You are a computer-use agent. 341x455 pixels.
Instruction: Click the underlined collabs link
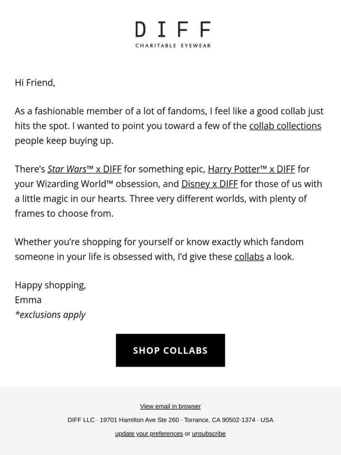249,257
